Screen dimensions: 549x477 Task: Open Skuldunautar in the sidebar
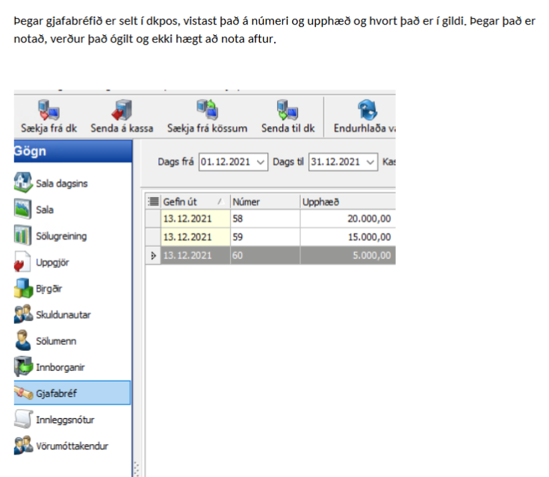[x=63, y=315]
